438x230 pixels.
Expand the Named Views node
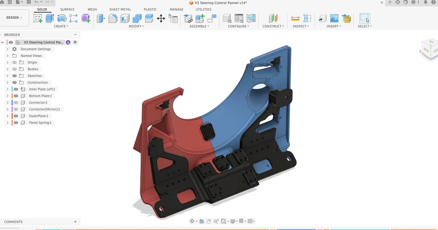[8, 56]
